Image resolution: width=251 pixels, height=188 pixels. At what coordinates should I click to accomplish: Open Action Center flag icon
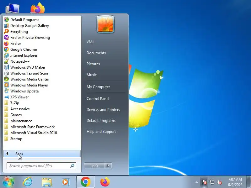click(x=204, y=182)
